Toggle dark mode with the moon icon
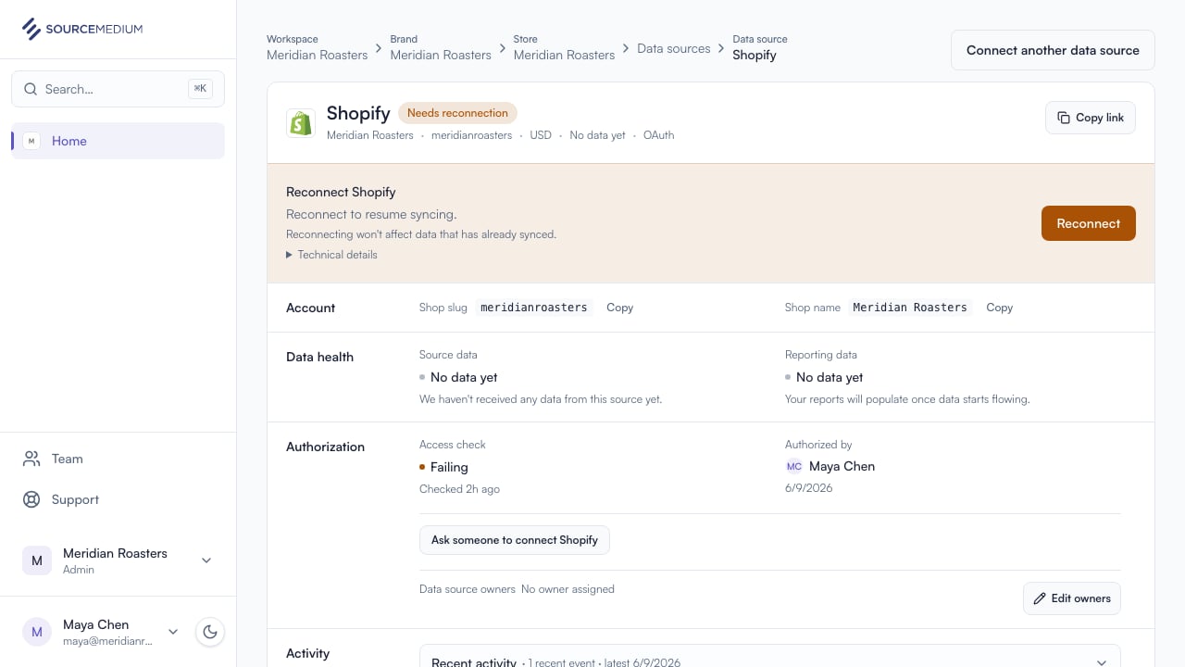 coord(210,632)
